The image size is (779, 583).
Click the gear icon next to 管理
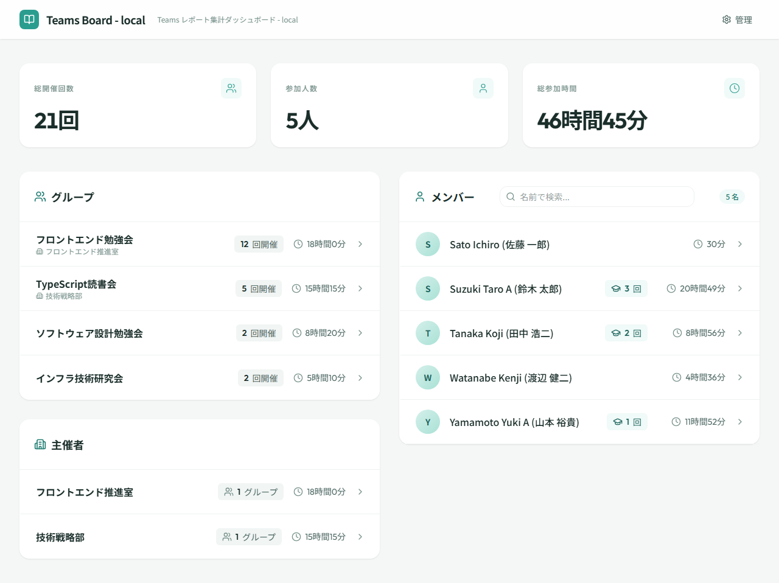pos(726,19)
